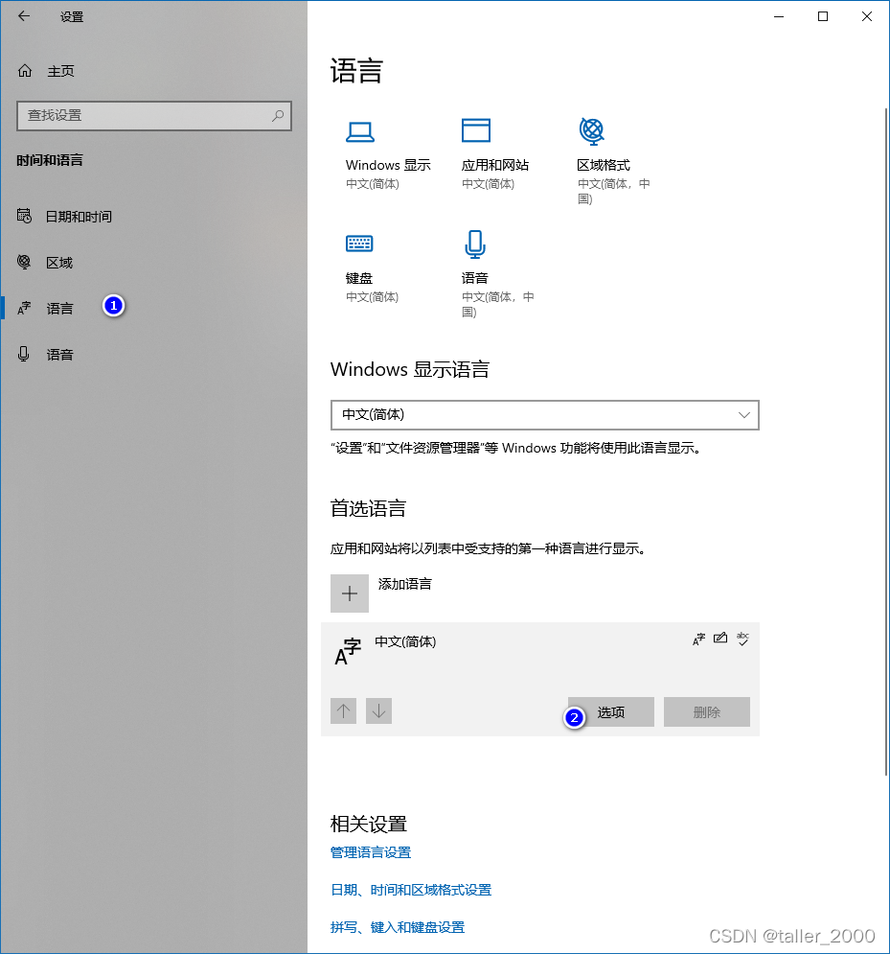Image resolution: width=890 pixels, height=954 pixels.
Task: Open the 管理语言设置 link
Action: tap(371, 853)
